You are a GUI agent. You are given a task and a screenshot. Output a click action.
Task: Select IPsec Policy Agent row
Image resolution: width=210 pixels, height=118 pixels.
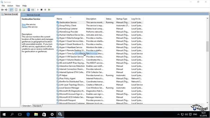(x=100, y=79)
